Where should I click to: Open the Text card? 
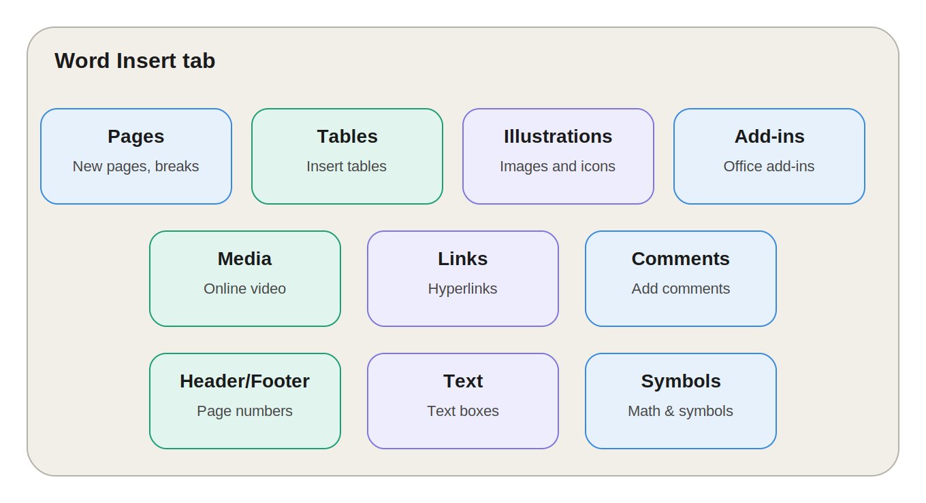click(x=463, y=401)
